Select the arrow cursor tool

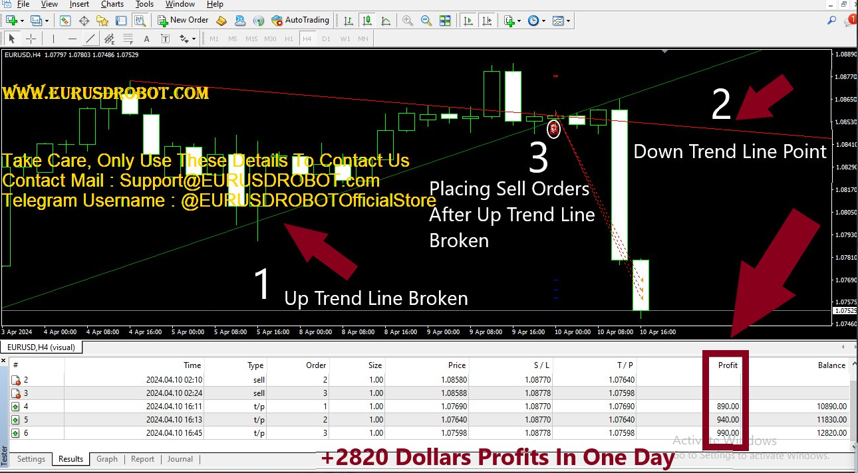[x=11, y=39]
